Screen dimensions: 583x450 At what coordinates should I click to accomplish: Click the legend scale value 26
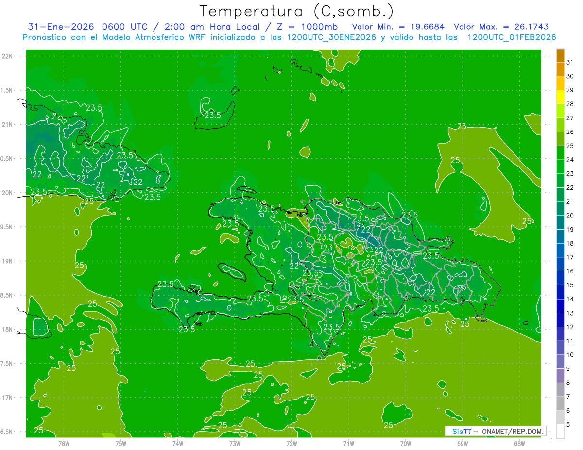click(x=570, y=132)
